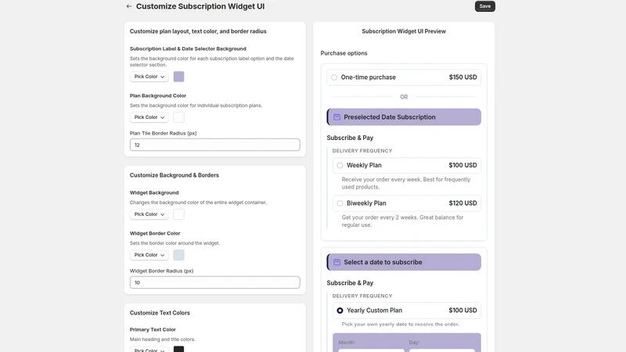Select the One-time purchase radio option

(x=334, y=77)
